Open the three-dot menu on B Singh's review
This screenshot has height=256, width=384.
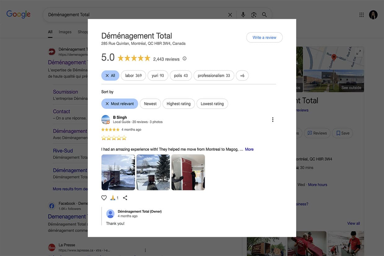(x=273, y=120)
